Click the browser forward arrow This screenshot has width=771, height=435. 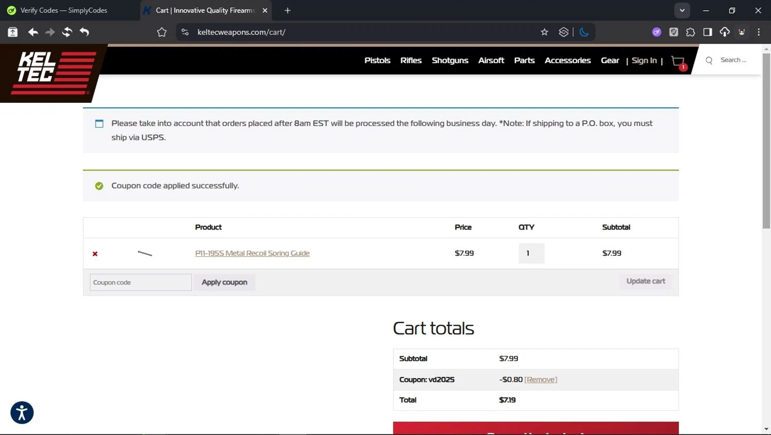click(x=50, y=32)
